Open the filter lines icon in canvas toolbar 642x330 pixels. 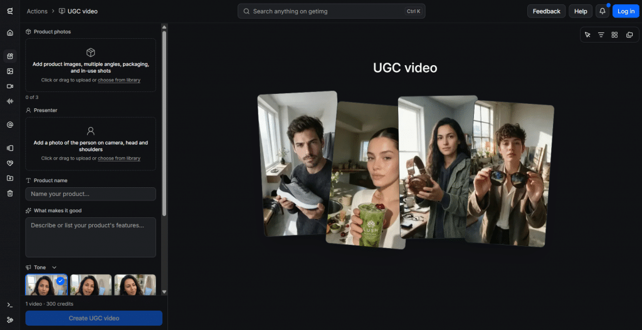[601, 35]
